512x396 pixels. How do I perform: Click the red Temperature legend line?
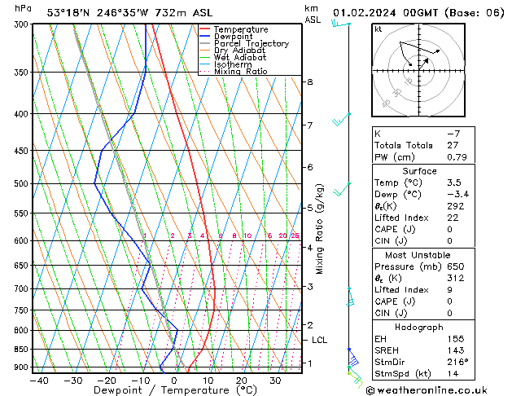[x=205, y=29]
